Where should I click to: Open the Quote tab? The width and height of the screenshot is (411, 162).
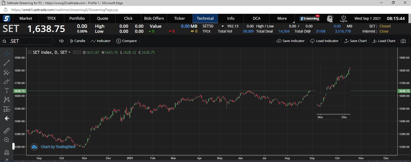pos(103,18)
